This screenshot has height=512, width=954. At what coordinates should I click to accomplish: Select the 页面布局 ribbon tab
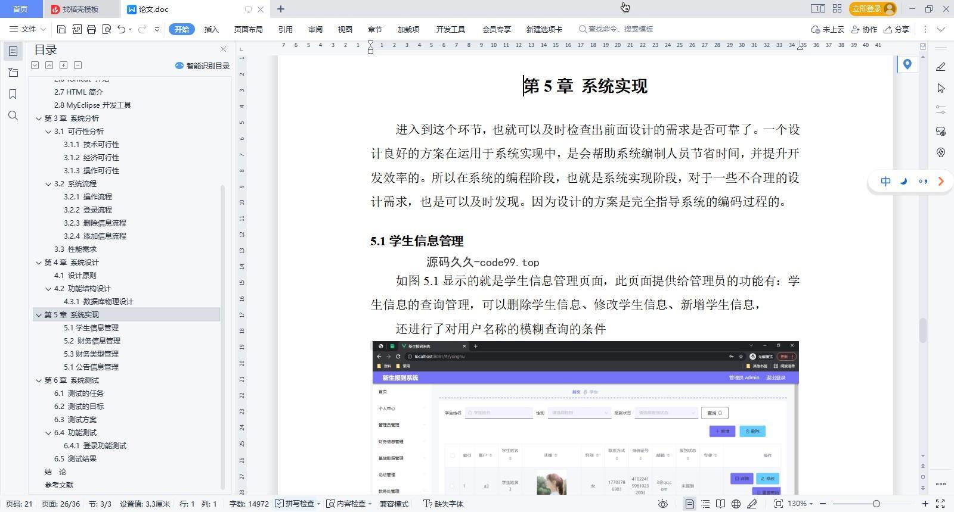(x=248, y=29)
